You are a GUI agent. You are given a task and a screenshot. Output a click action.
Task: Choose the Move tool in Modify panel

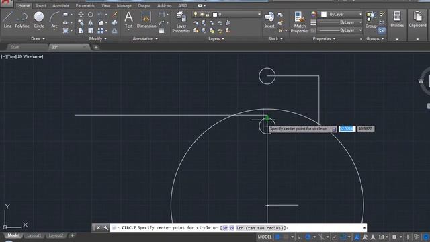click(x=81, y=15)
